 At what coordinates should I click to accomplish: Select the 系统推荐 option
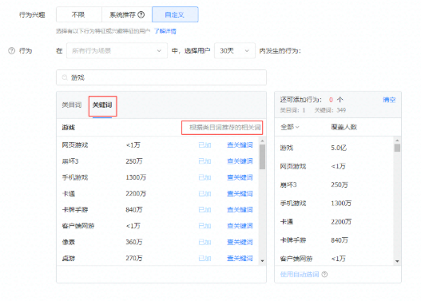pos(127,14)
